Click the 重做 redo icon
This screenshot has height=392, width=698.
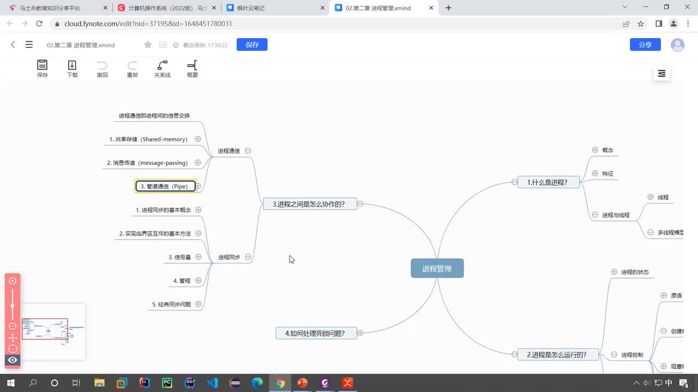pyautogui.click(x=132, y=69)
